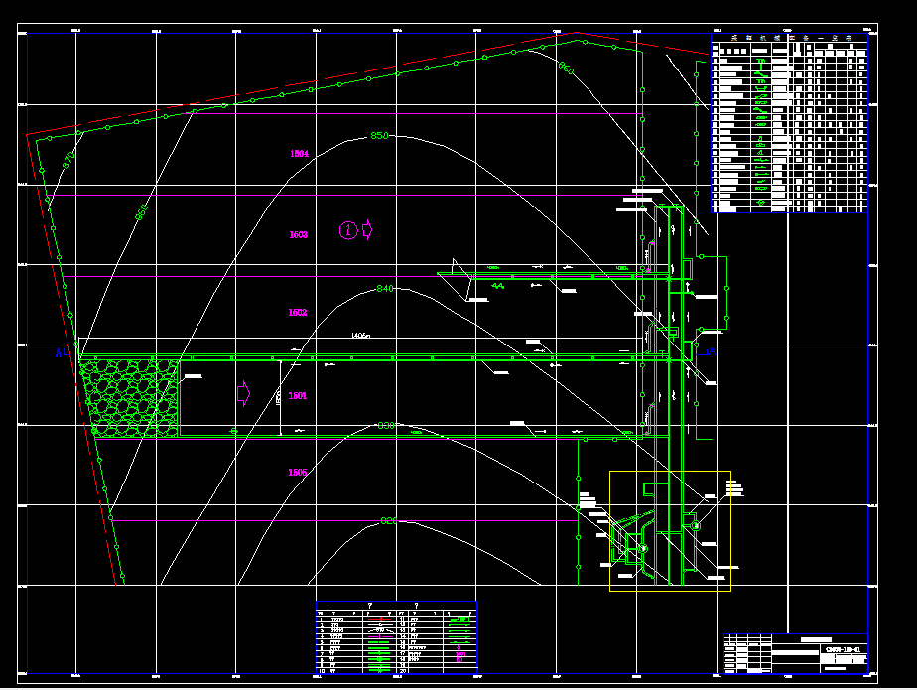Click circular symbol in last equipment table rows
This screenshot has width=917, height=690.
pyautogui.click(x=761, y=203)
